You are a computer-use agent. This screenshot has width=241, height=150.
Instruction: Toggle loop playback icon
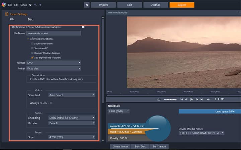coord(158,99)
